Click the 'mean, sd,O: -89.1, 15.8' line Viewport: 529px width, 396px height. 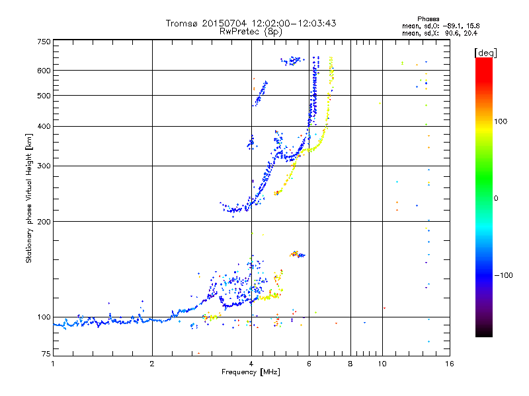[x=440, y=26]
